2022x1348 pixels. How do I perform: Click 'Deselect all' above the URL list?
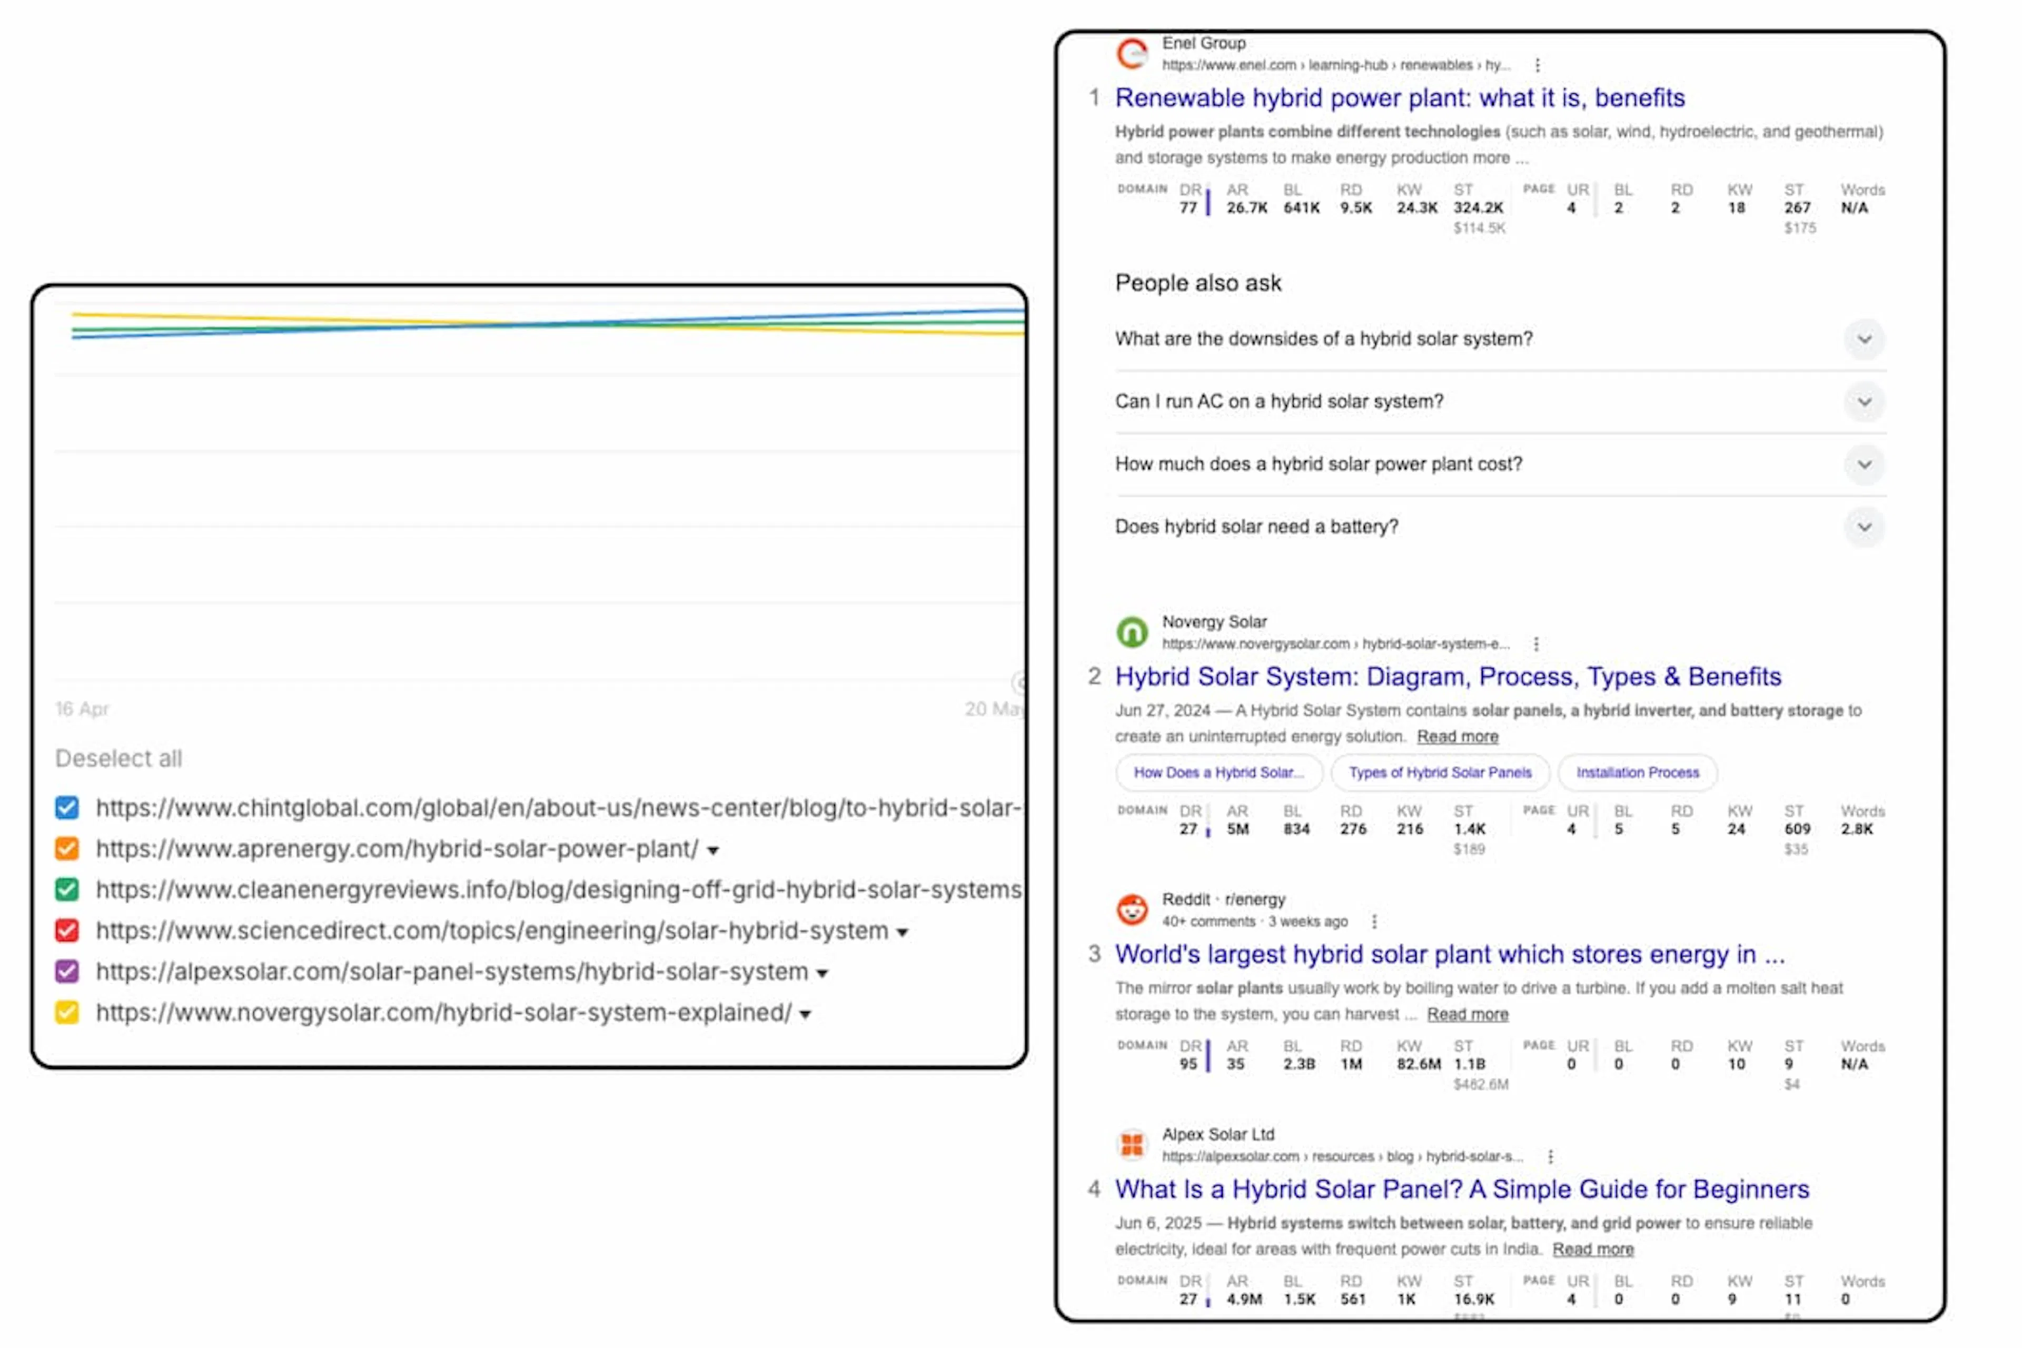click(x=118, y=759)
